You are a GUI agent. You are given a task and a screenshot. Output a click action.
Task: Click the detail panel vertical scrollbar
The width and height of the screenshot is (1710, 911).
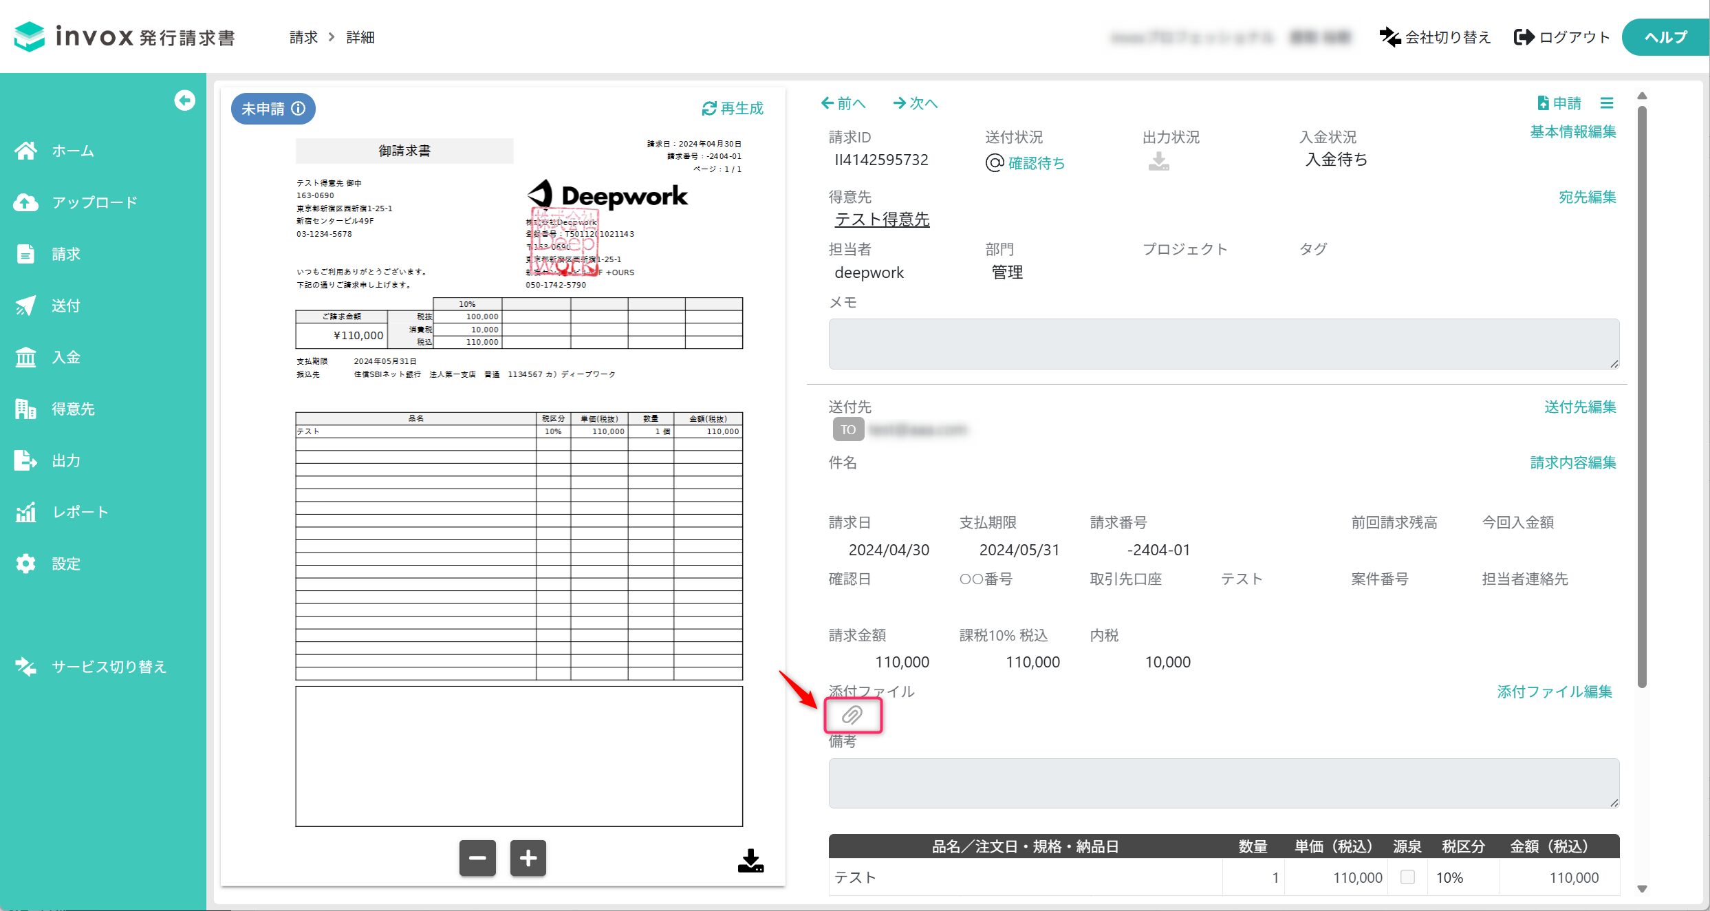[1642, 396]
